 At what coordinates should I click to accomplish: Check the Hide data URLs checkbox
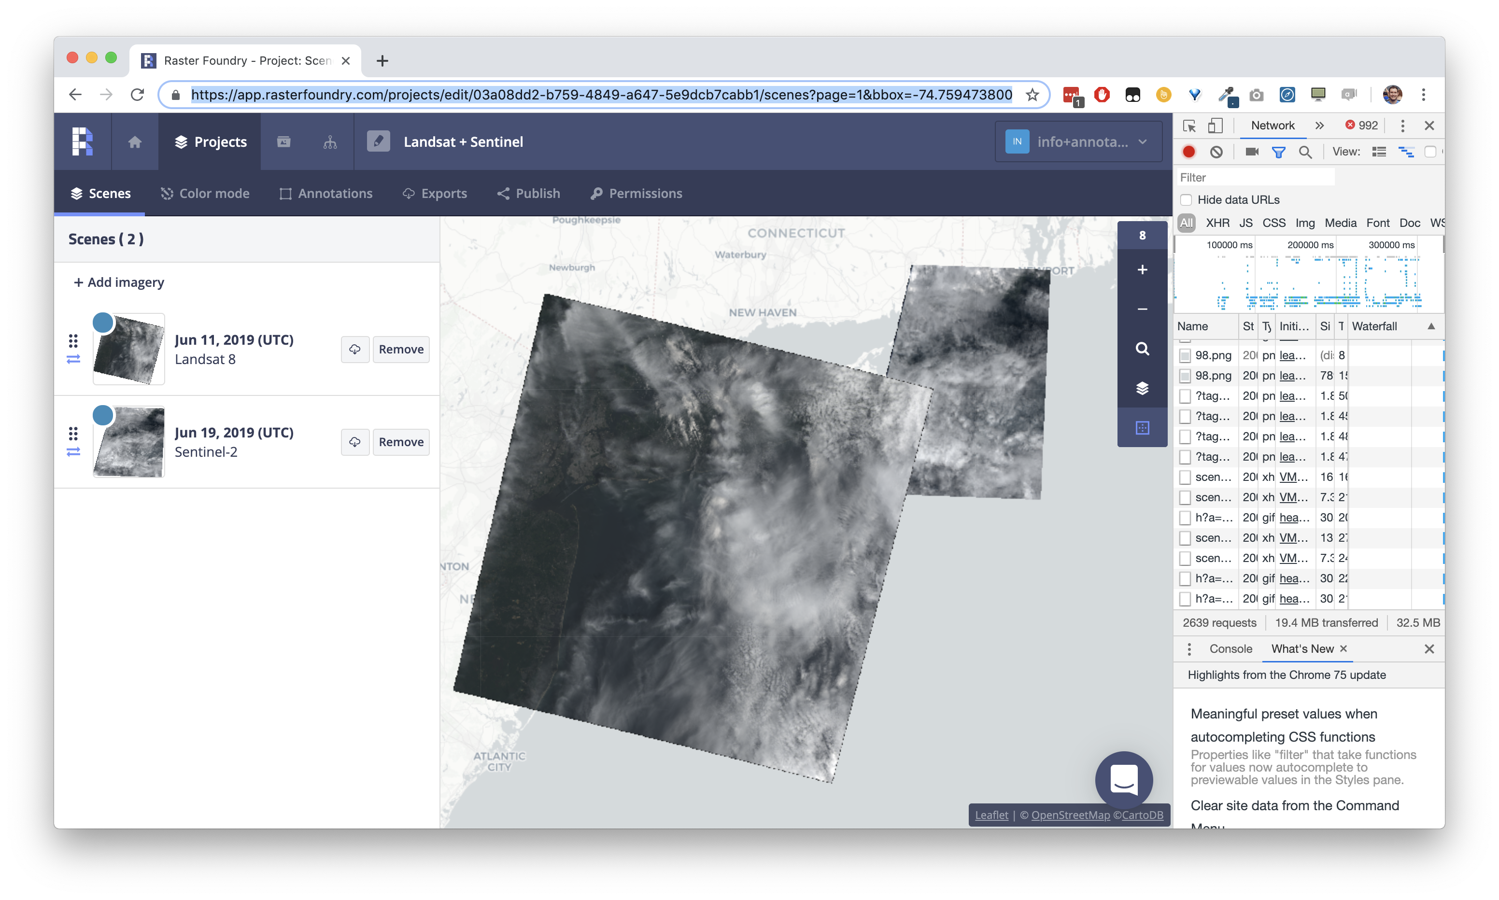(1186, 199)
